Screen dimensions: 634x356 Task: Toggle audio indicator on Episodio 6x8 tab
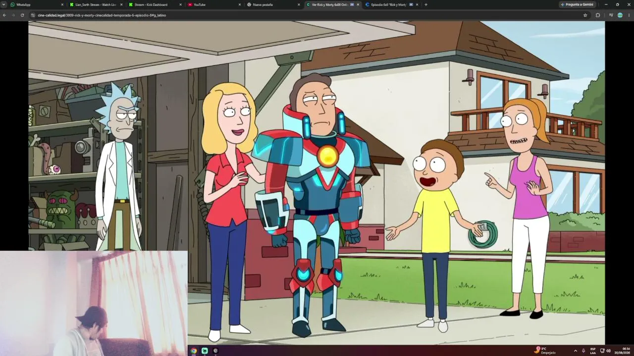411,4
